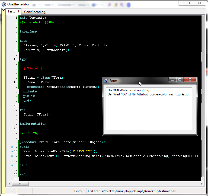
Task: Maximize the Form1 window
Action: pos(179,79)
